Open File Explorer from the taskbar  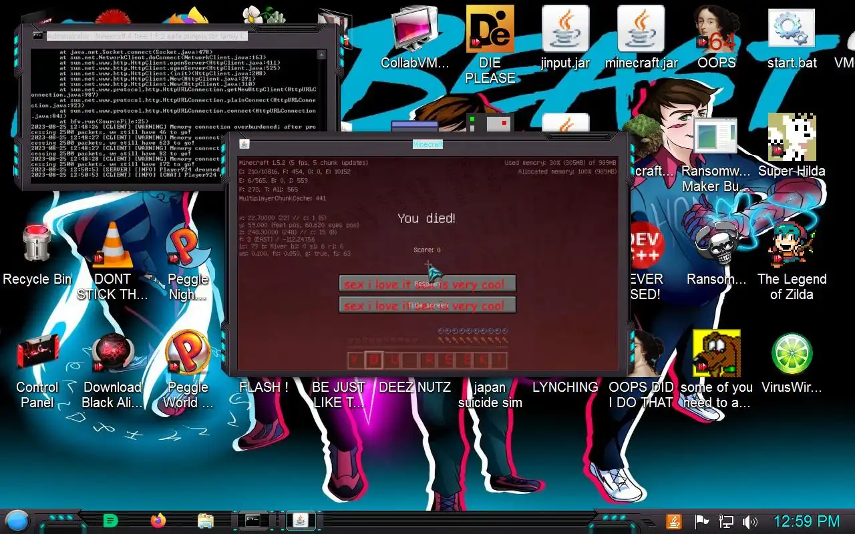(x=206, y=521)
